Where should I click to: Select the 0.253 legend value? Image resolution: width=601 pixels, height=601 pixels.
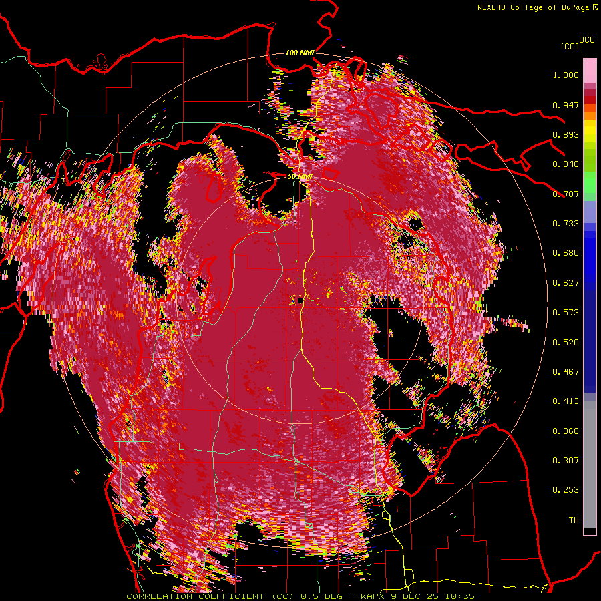[566, 490]
